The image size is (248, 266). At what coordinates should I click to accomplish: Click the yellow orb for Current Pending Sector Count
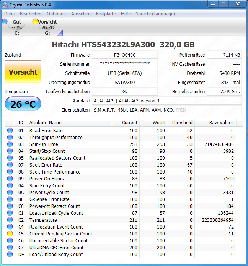click(10, 234)
